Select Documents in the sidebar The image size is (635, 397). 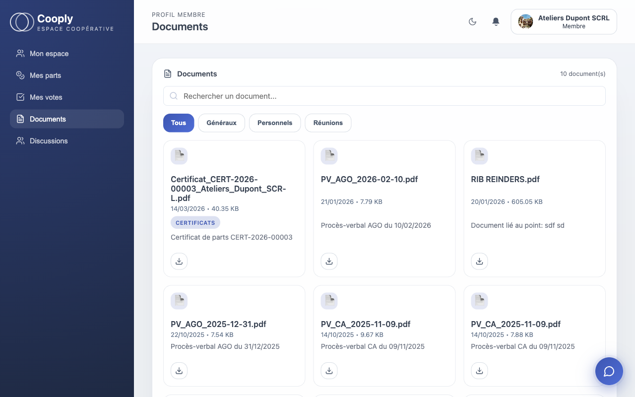click(x=67, y=119)
